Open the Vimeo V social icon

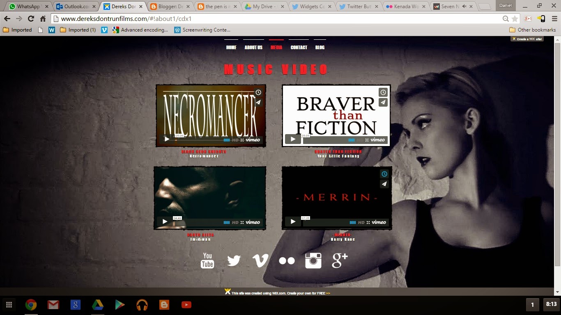click(x=260, y=261)
